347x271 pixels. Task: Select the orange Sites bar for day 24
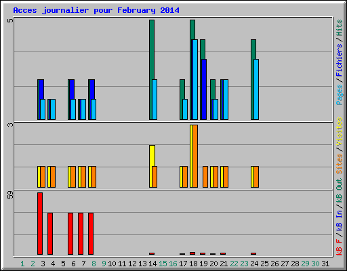(x=256, y=177)
